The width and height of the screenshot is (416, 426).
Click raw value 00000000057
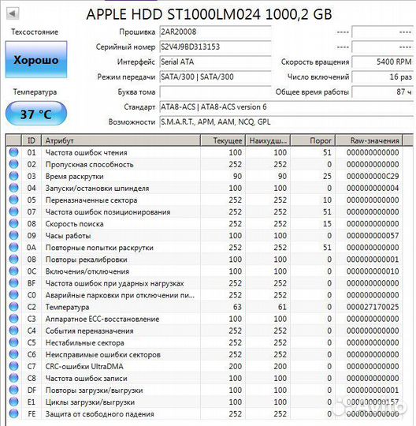pyautogui.click(x=373, y=236)
